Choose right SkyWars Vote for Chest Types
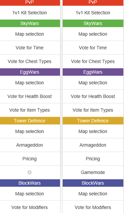Viewport: 124px width, 213px height. pos(93,61)
